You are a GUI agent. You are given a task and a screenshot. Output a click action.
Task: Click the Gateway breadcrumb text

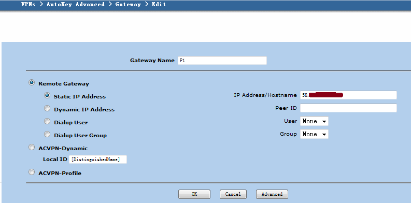[x=128, y=5]
